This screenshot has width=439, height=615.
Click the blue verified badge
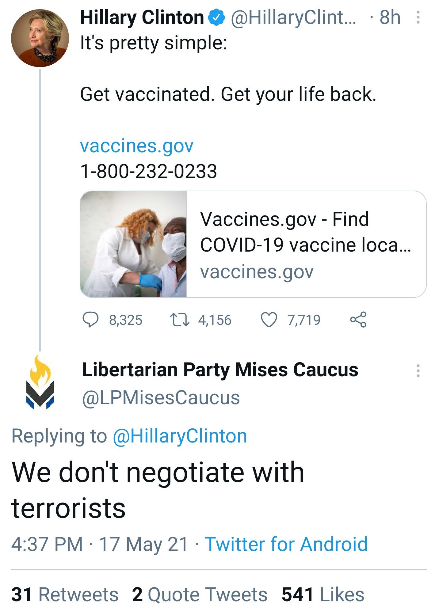217,18
